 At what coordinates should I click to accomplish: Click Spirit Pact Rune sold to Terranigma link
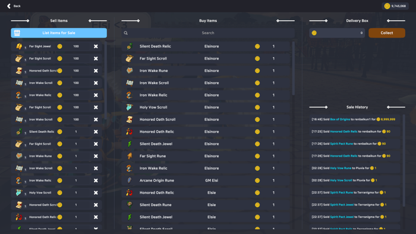pyautogui.click(x=342, y=192)
